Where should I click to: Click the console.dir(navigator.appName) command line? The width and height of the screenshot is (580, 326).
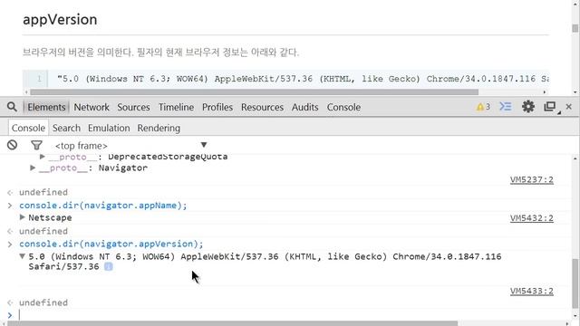click(103, 206)
